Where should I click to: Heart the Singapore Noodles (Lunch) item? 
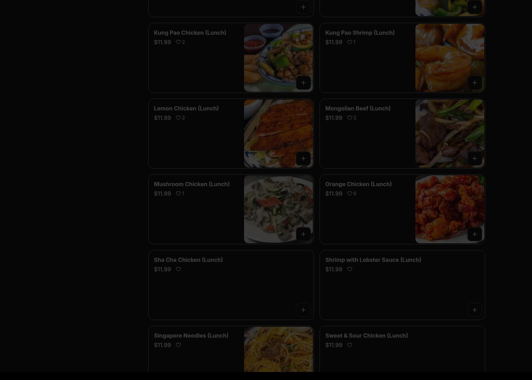pyautogui.click(x=178, y=345)
